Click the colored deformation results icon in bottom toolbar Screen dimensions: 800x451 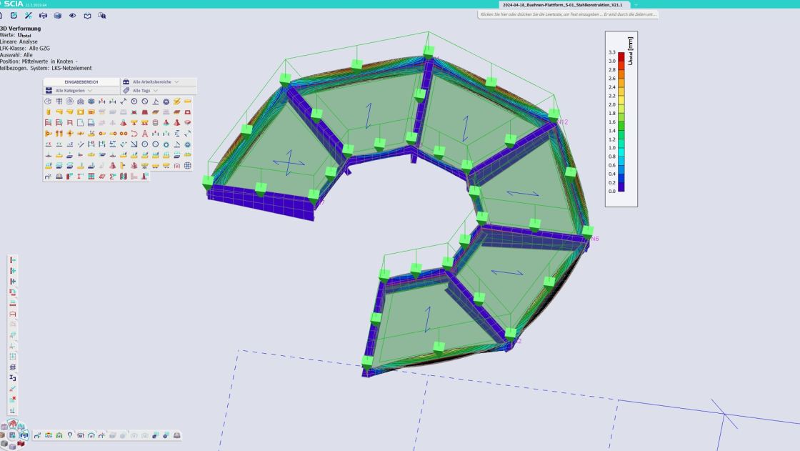click(x=49, y=435)
